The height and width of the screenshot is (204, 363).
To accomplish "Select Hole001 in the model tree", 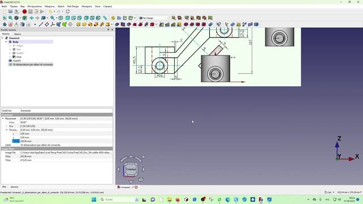I will (16, 61).
